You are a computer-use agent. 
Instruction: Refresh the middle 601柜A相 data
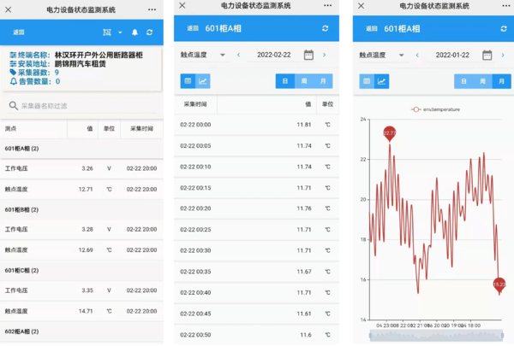click(326, 28)
